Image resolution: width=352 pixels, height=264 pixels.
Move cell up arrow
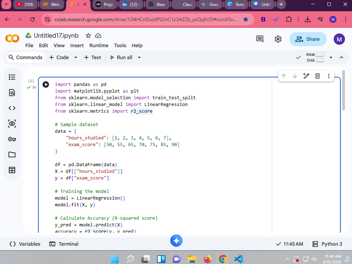283,76
